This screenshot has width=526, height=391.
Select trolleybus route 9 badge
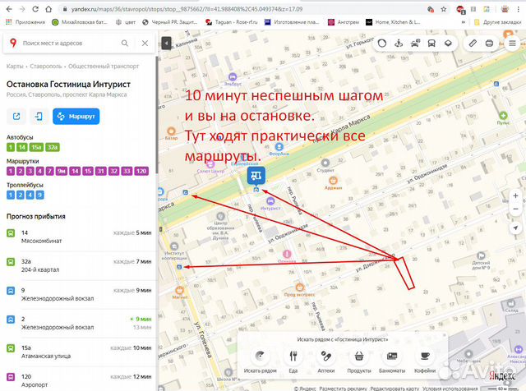40,195
